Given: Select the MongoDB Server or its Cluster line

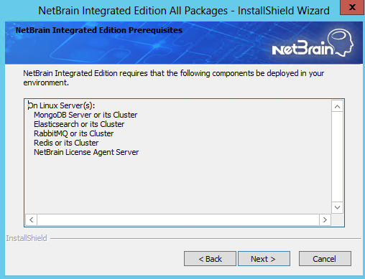Looking at the screenshot, I should point(86,115).
